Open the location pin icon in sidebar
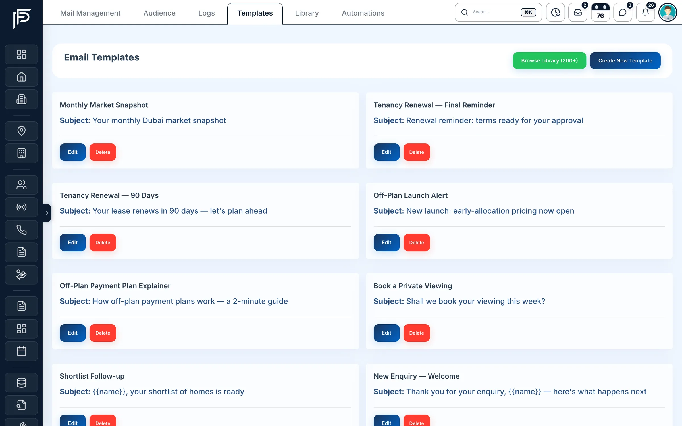The width and height of the screenshot is (682, 426). [21, 131]
